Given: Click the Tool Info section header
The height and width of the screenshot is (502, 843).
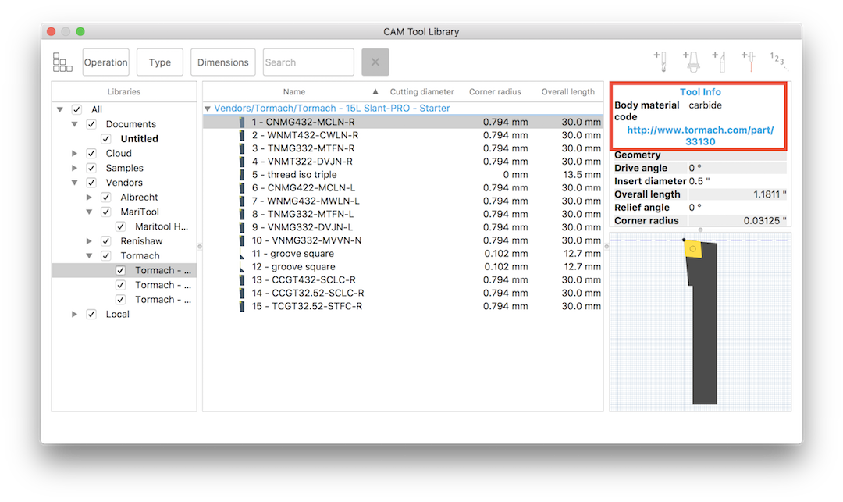Looking at the screenshot, I should 700,92.
